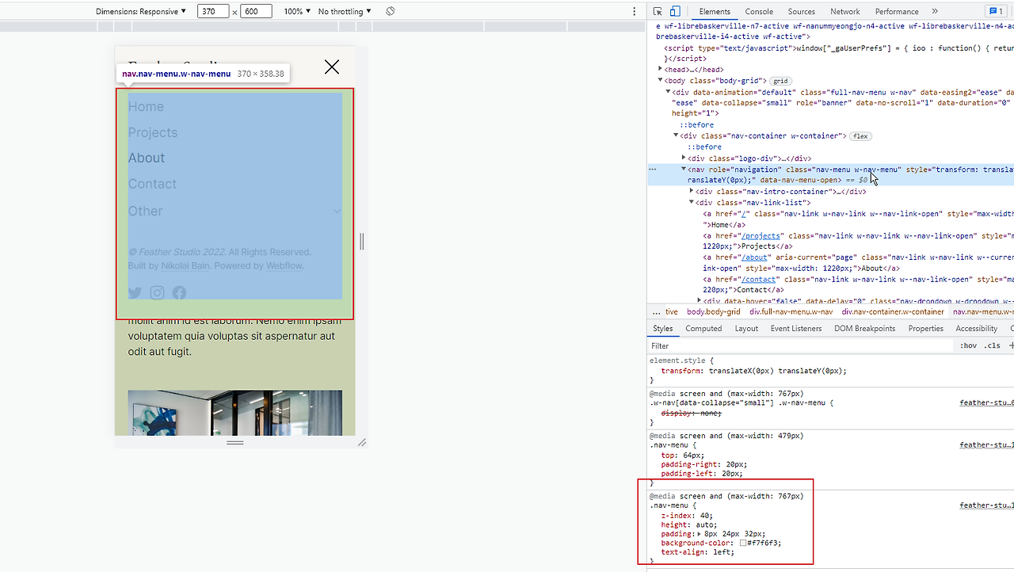
Task: Close the mobile nav menu with X
Action: point(332,67)
